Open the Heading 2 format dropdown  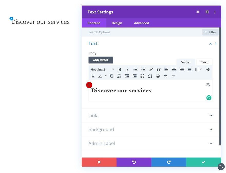click(x=102, y=70)
